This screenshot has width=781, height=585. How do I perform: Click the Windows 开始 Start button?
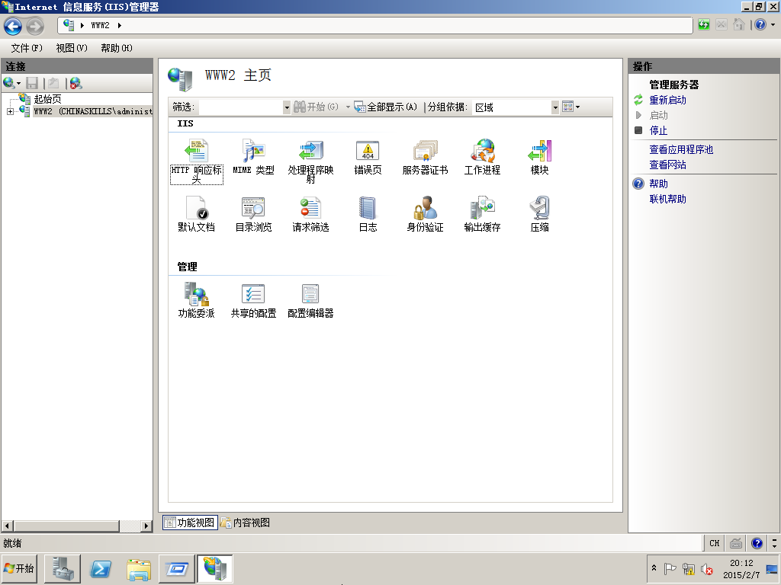[x=20, y=568]
